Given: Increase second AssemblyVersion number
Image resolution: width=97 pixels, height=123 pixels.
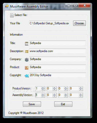Looking at the screenshot, I should tap(54, 94).
